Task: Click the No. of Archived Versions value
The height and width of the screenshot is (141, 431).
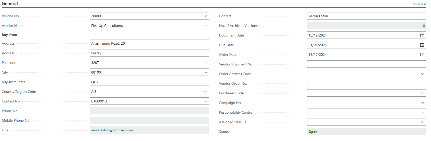Action: (x=424, y=26)
